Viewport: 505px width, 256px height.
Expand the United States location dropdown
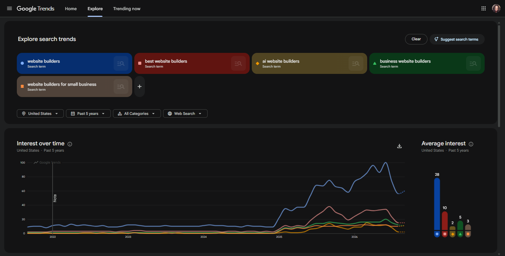click(40, 113)
